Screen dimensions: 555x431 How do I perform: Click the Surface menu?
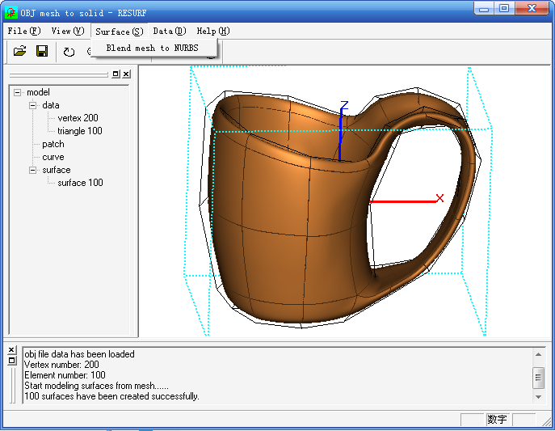120,32
